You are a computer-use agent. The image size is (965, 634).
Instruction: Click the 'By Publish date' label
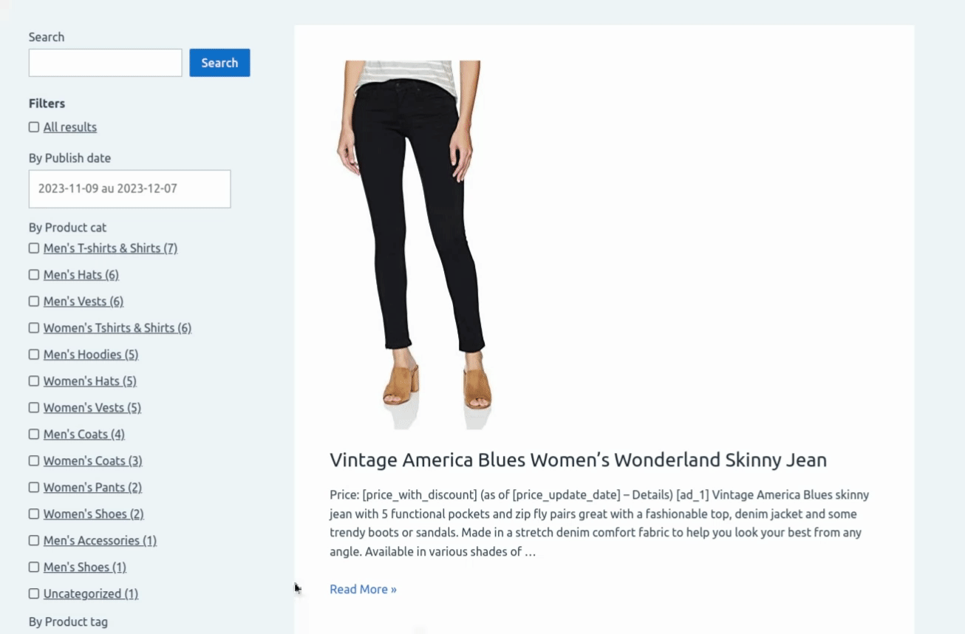point(69,158)
